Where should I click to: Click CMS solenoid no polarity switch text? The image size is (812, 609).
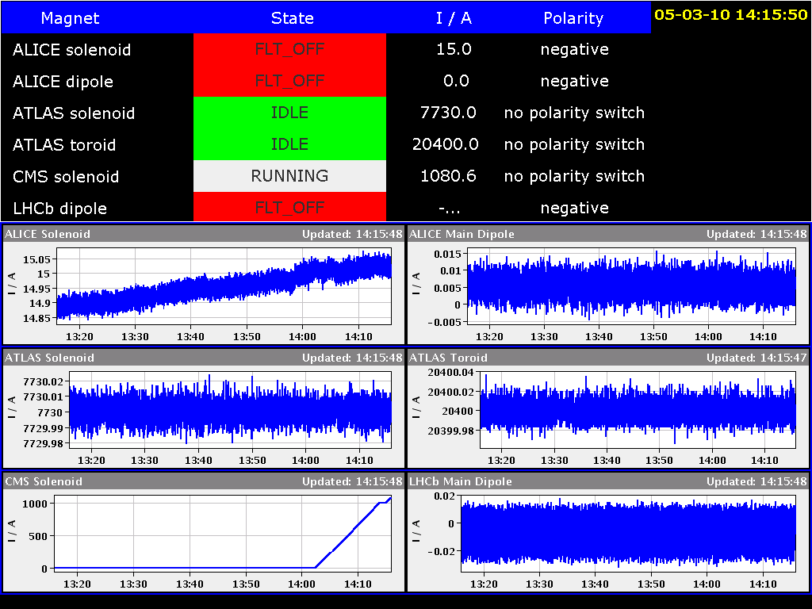click(x=574, y=176)
